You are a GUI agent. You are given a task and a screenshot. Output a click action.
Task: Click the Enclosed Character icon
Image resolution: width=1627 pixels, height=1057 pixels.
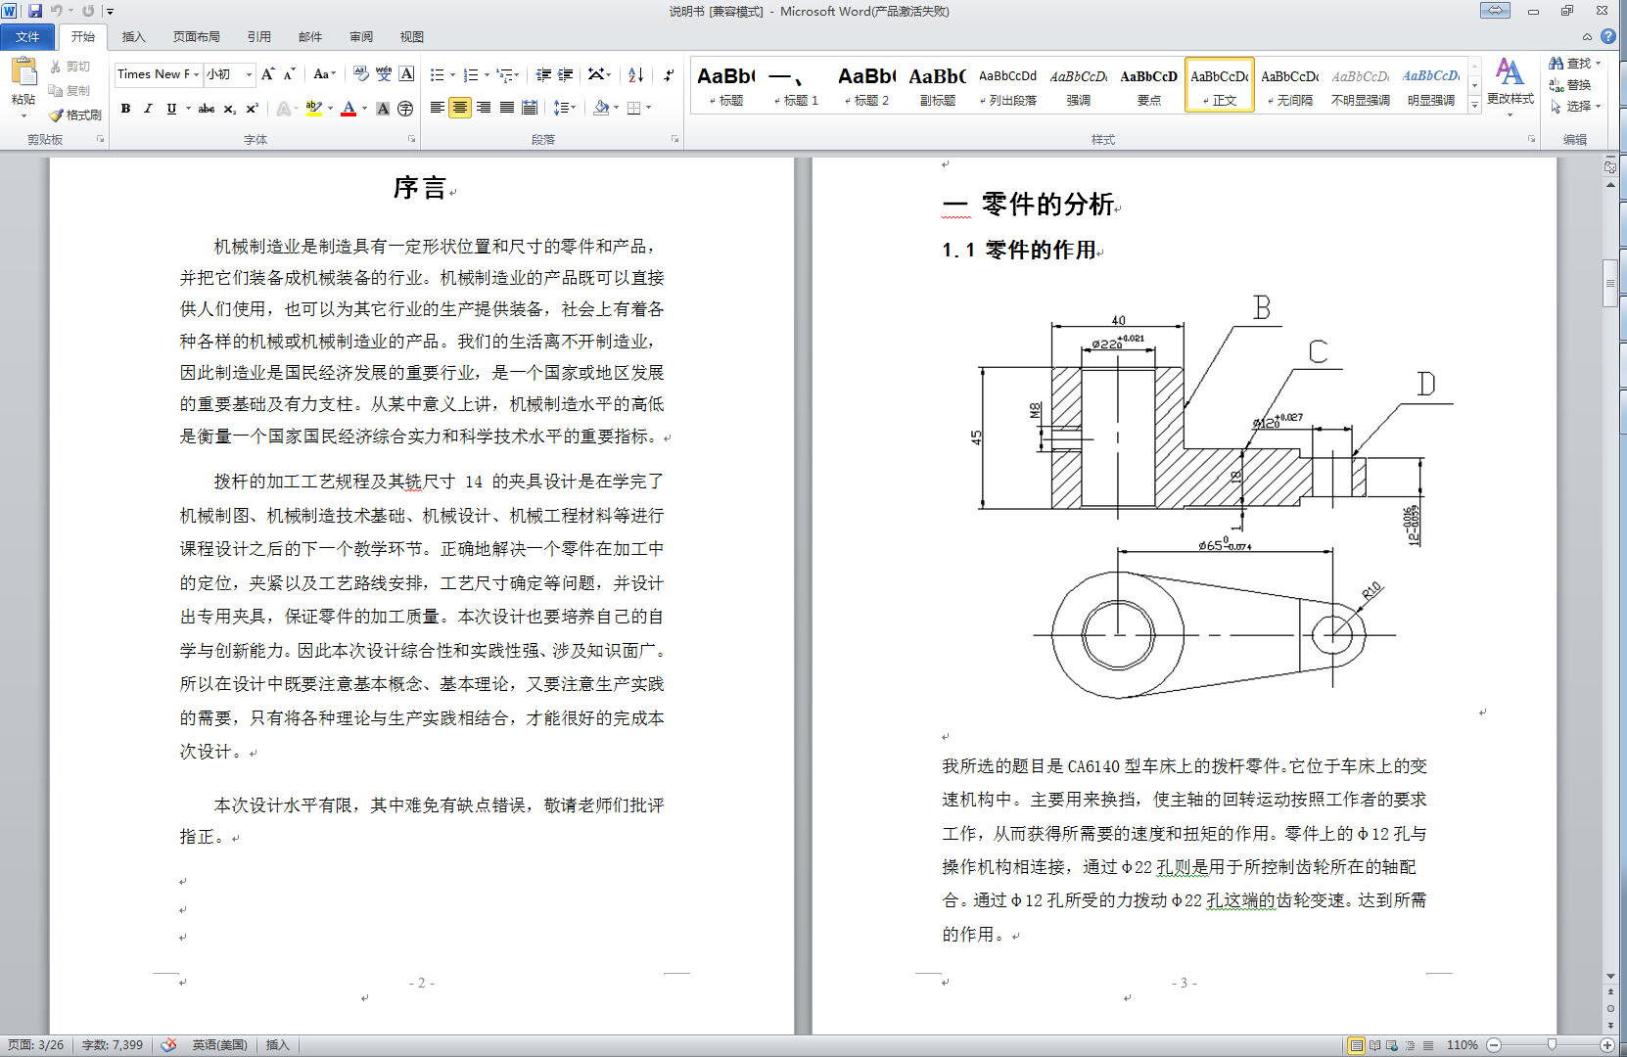pos(405,109)
